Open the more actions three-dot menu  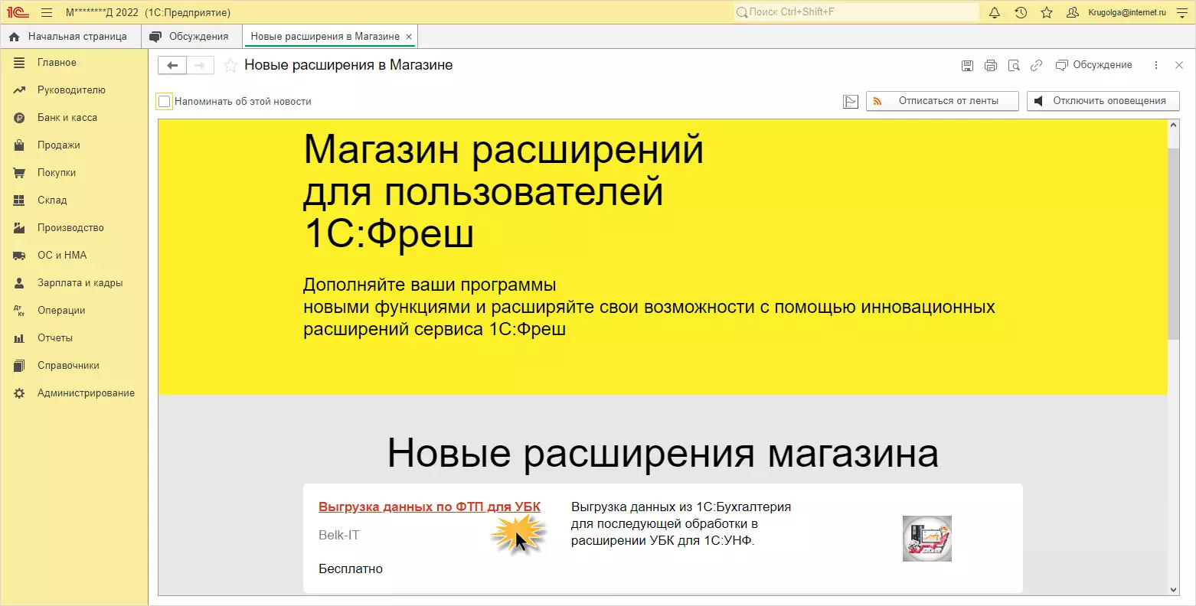tap(1156, 66)
